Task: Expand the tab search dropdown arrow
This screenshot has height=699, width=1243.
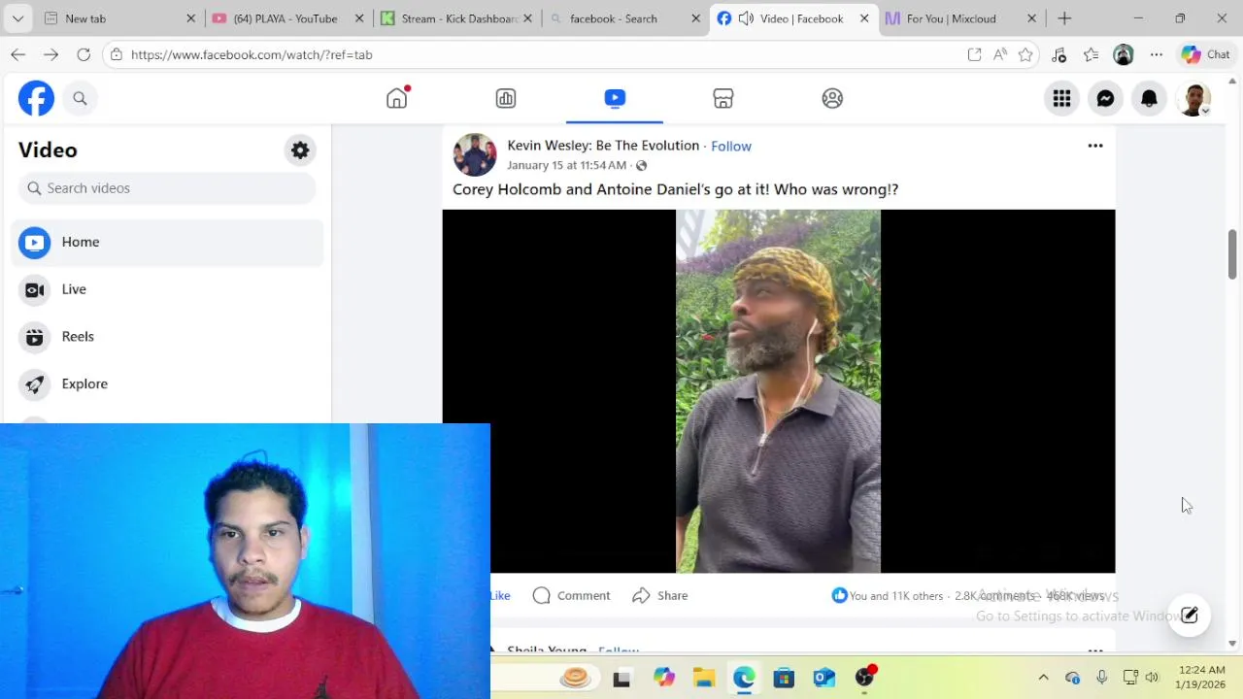Action: [17, 18]
